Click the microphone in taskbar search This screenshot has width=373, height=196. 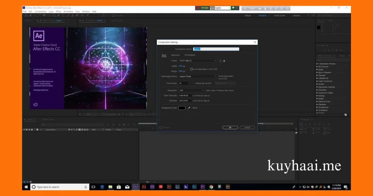[86, 187]
